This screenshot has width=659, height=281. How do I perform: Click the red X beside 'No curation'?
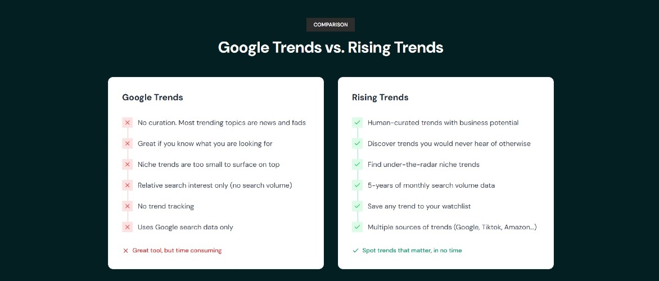pos(127,123)
